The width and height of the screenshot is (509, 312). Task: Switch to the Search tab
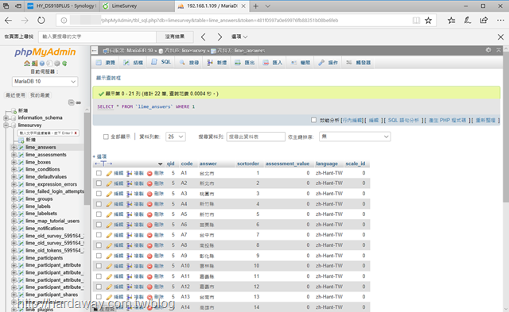coord(189,63)
